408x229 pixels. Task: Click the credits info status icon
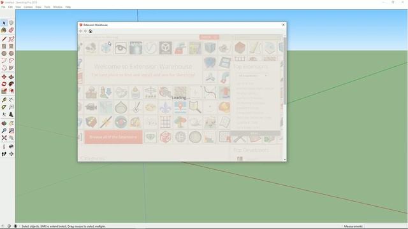click(x=9, y=226)
